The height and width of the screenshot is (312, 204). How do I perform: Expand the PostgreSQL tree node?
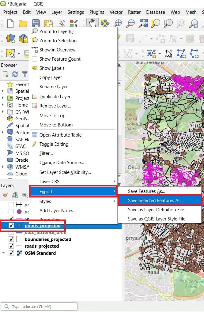click(x=2, y=132)
